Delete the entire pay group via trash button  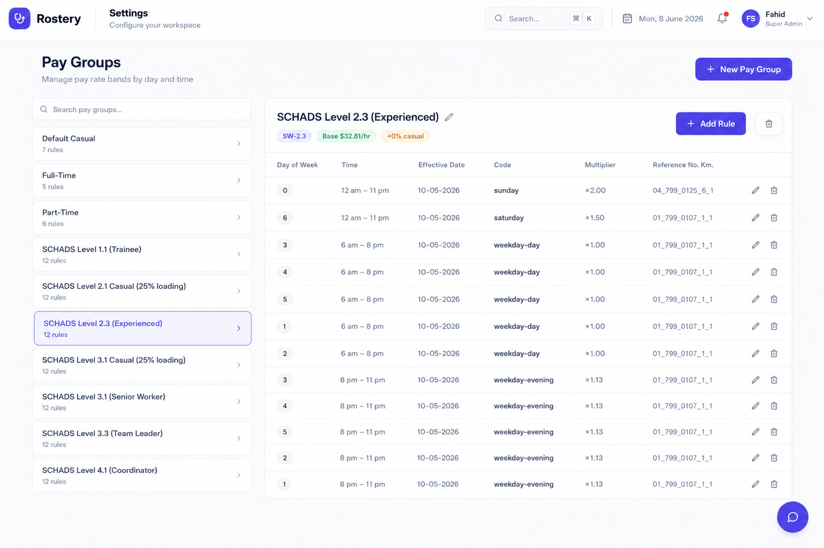click(x=769, y=124)
